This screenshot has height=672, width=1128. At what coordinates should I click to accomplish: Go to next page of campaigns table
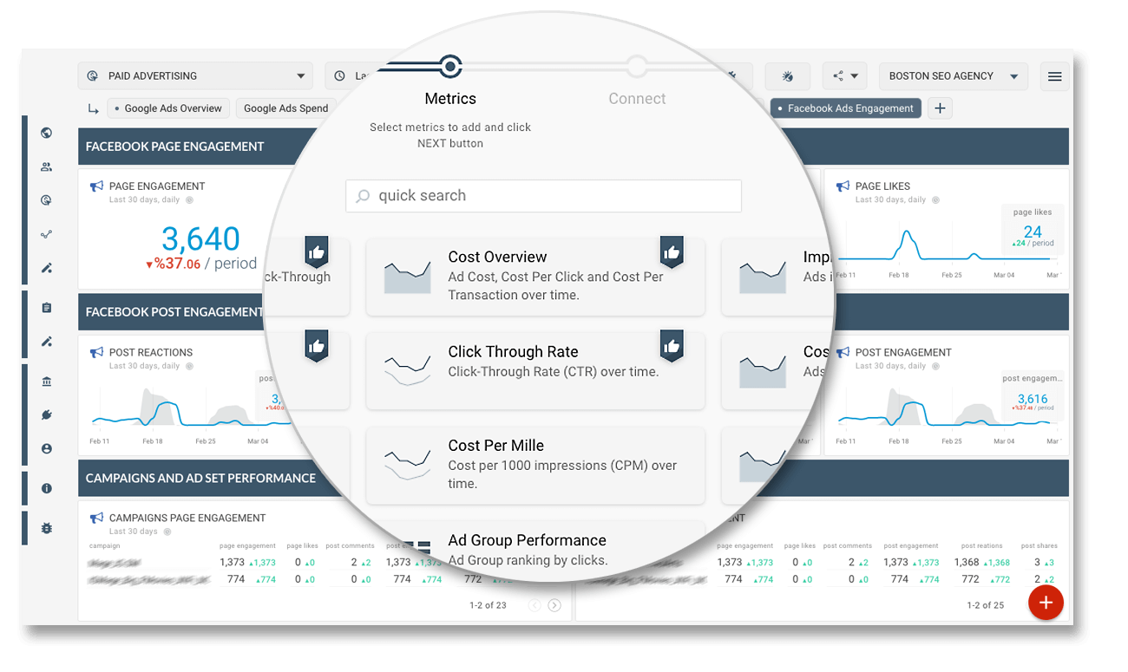click(554, 605)
